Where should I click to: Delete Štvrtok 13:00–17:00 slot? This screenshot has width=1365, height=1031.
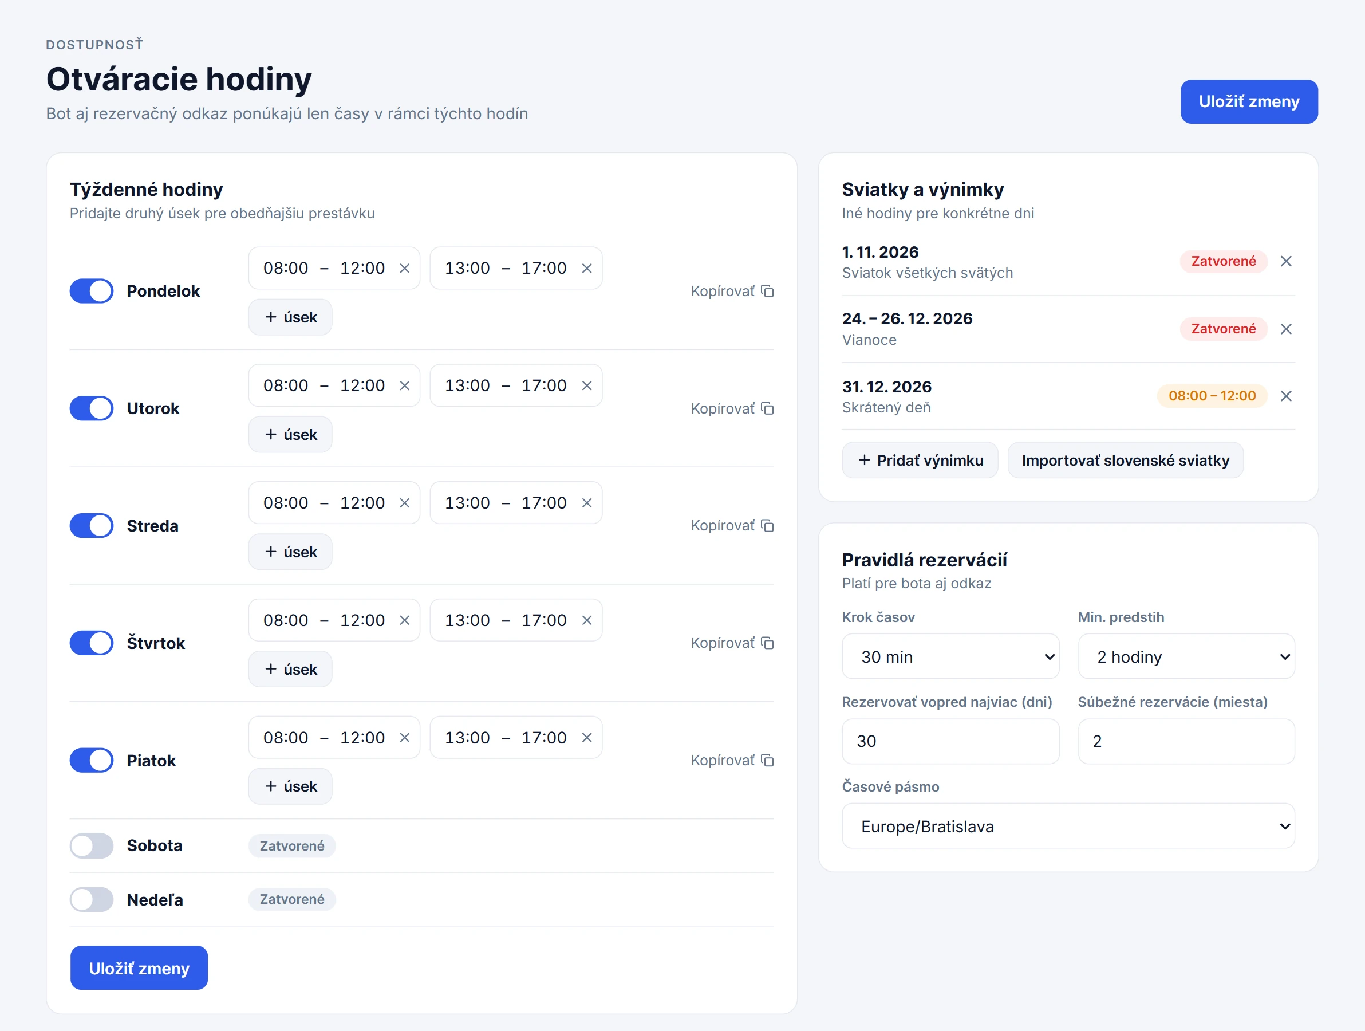[x=587, y=620]
